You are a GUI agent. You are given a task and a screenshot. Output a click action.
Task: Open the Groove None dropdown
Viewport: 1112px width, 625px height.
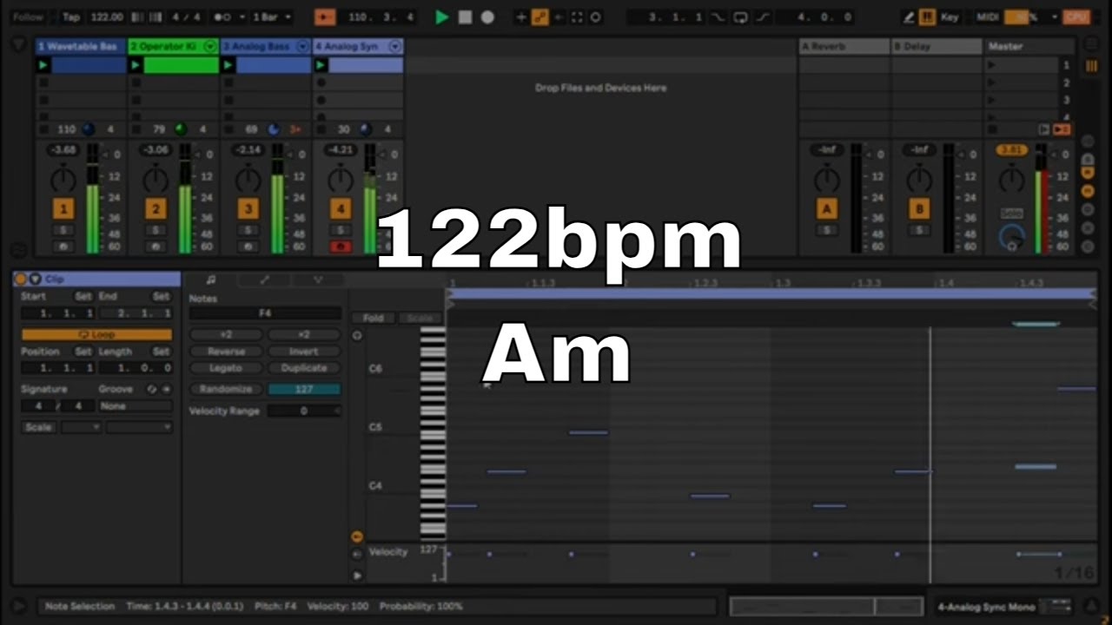coord(135,405)
